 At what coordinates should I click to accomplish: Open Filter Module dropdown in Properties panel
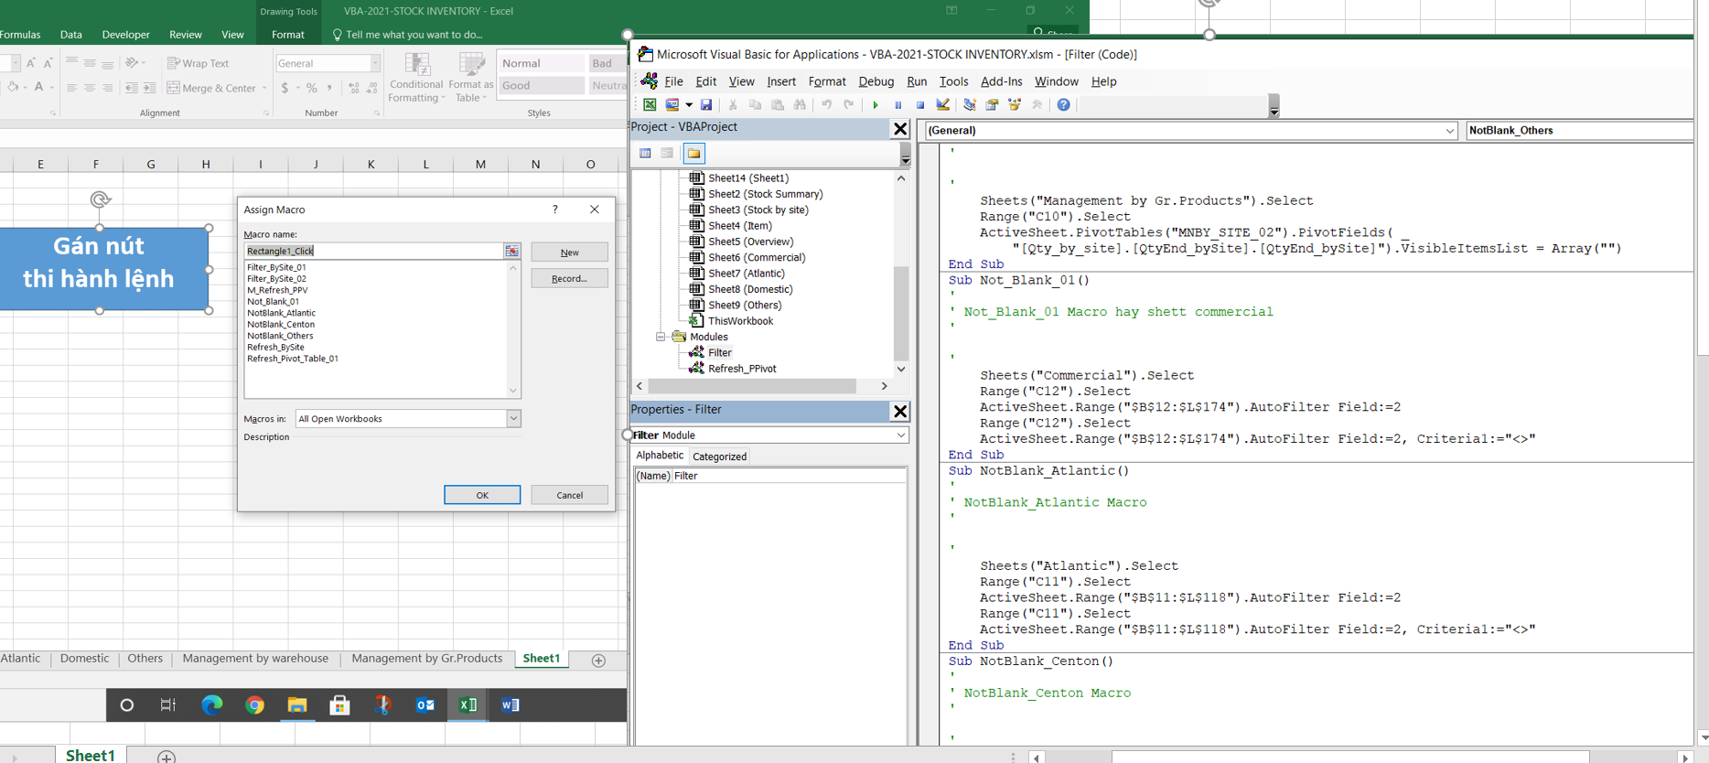point(901,435)
